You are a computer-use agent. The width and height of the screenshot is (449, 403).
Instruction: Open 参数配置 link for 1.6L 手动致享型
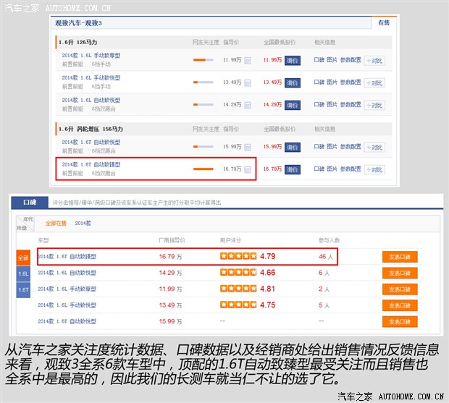click(351, 61)
